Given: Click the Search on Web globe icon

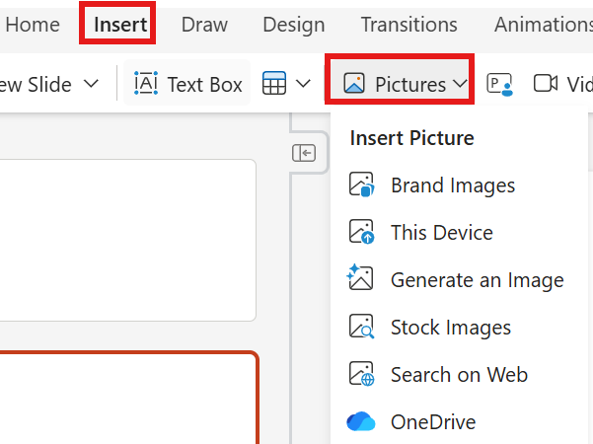Looking at the screenshot, I should [361, 374].
